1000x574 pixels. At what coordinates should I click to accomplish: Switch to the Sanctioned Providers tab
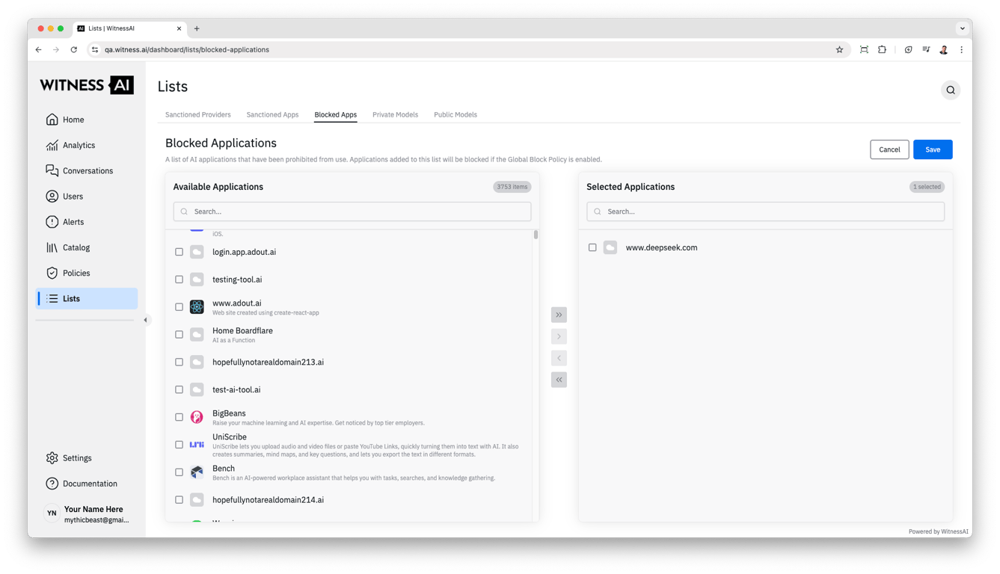pyautogui.click(x=198, y=115)
